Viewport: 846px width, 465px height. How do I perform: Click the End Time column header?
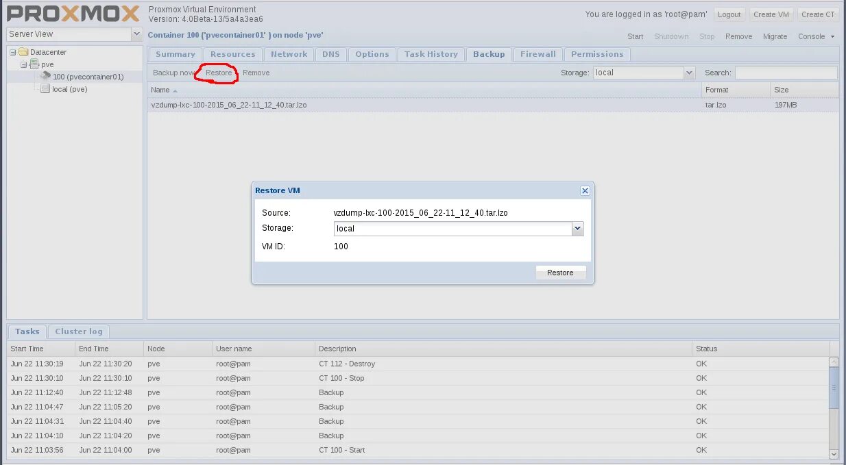110,349
